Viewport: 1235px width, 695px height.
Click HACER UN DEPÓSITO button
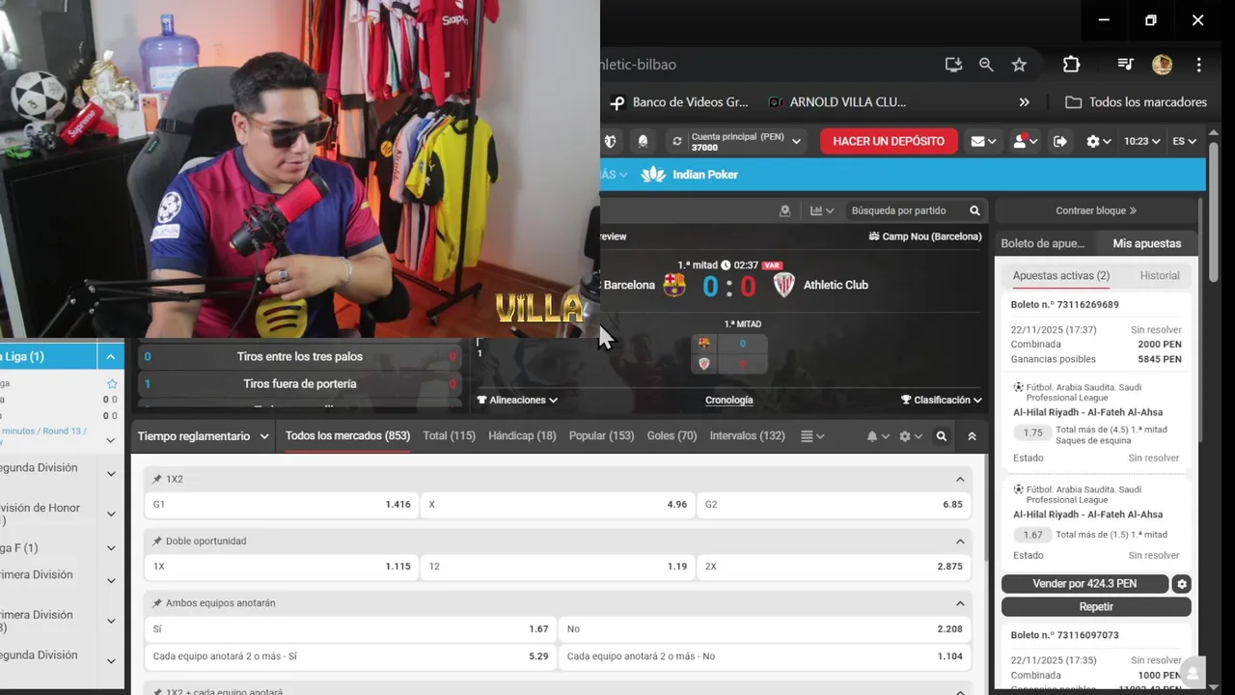[x=889, y=141]
